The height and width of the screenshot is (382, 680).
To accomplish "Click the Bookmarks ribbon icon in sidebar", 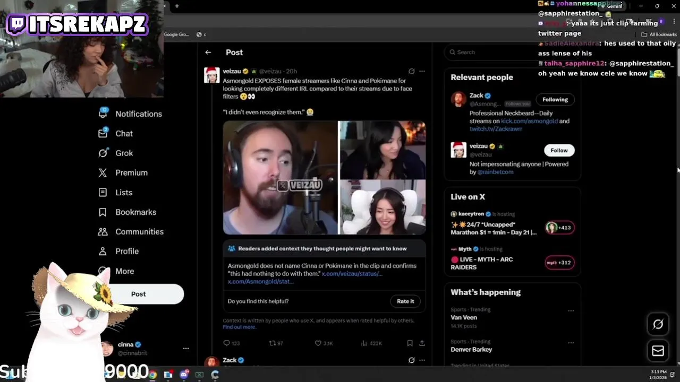I will coord(103,212).
